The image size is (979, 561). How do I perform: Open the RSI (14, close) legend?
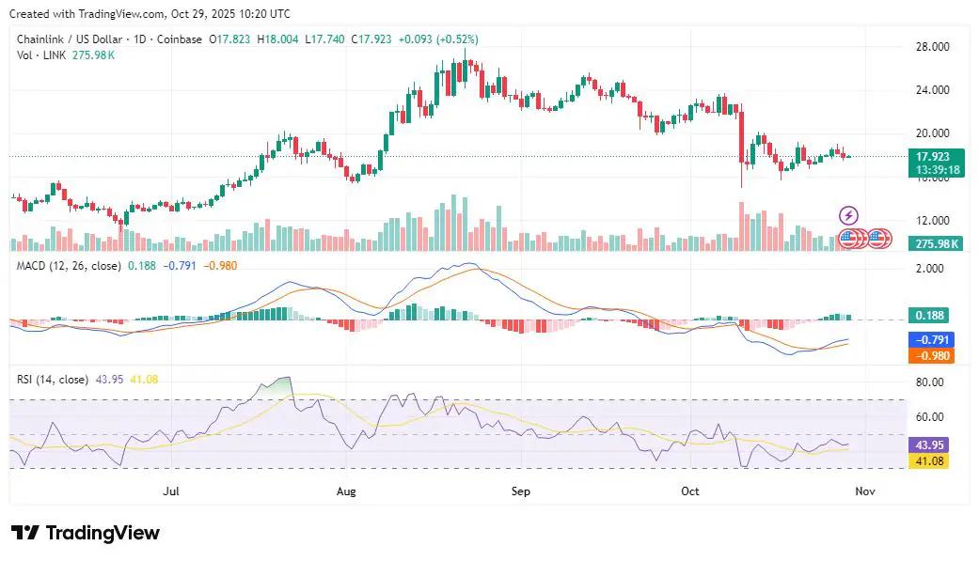pyautogui.click(x=53, y=380)
